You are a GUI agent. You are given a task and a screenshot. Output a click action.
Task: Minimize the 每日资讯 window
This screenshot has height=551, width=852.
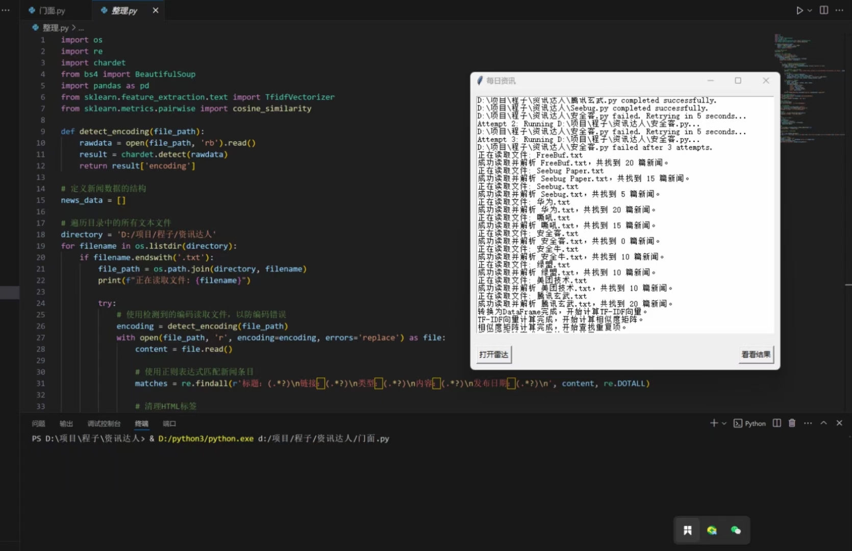point(710,81)
